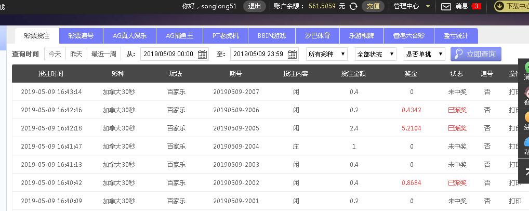Click the green chat icon in sidebar
The width and height of the screenshot is (529, 211).
(526, 68)
